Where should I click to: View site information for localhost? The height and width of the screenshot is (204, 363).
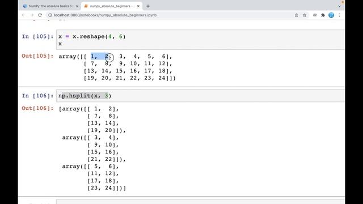[x=50, y=15]
